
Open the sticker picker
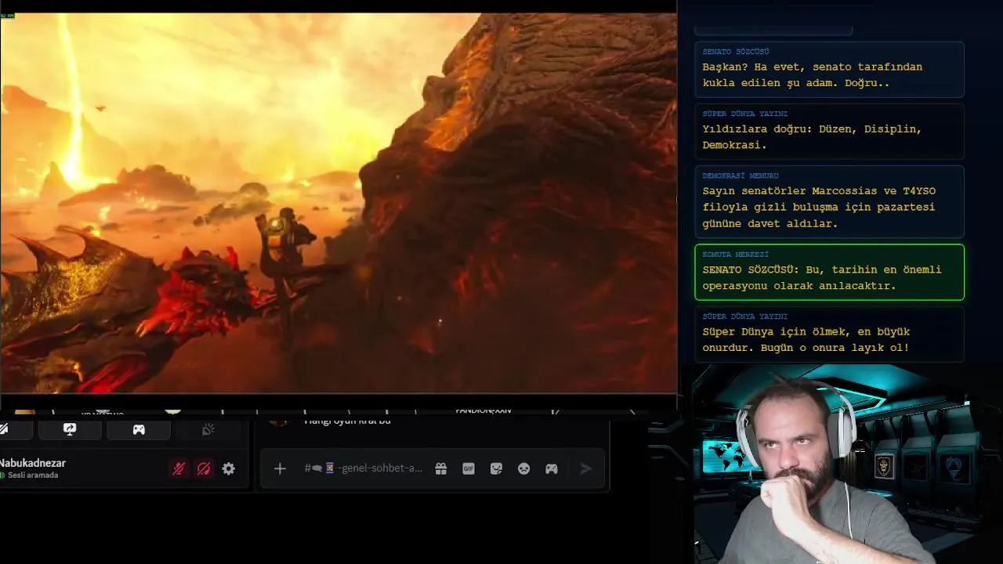click(496, 468)
